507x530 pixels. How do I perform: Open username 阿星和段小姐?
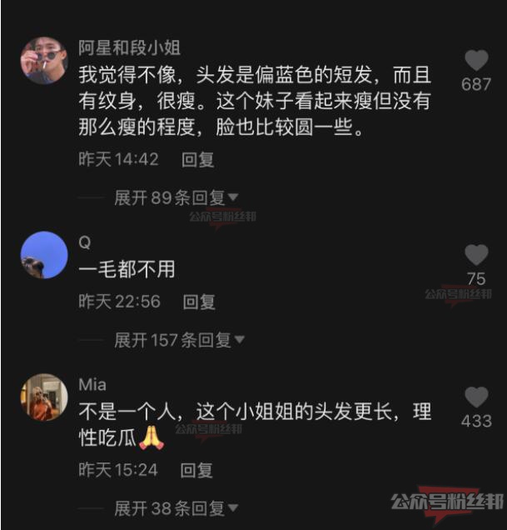(129, 47)
